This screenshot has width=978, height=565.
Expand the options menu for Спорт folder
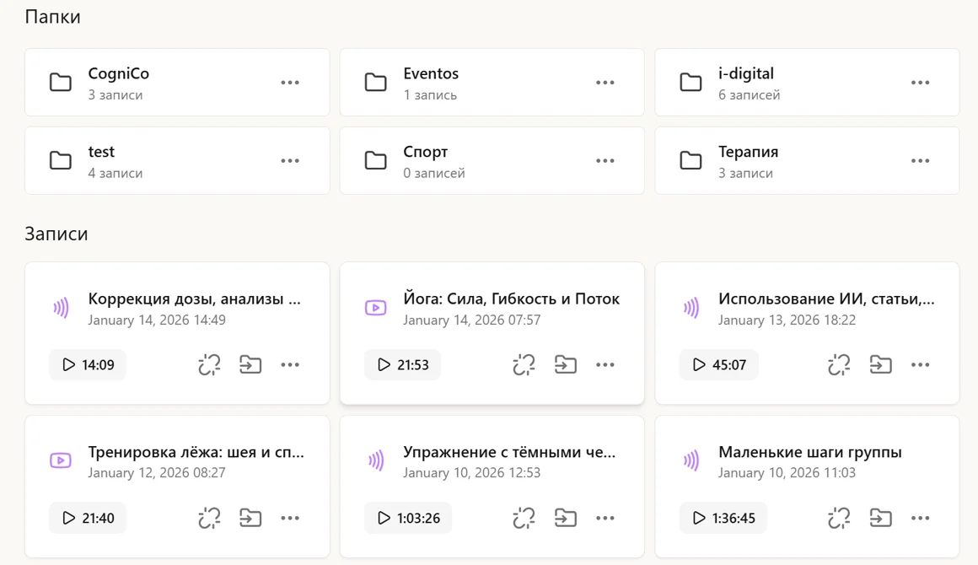(x=605, y=161)
